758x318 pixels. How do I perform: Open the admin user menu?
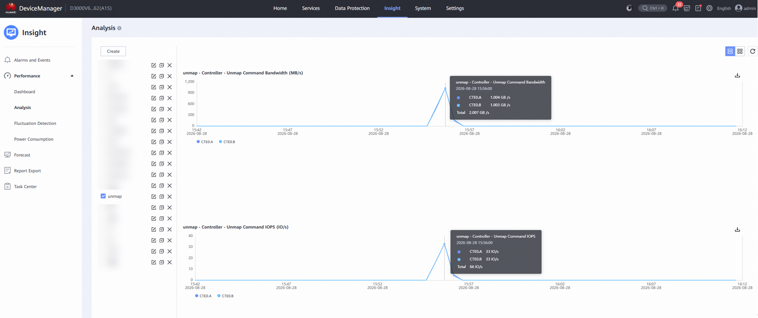(746, 8)
